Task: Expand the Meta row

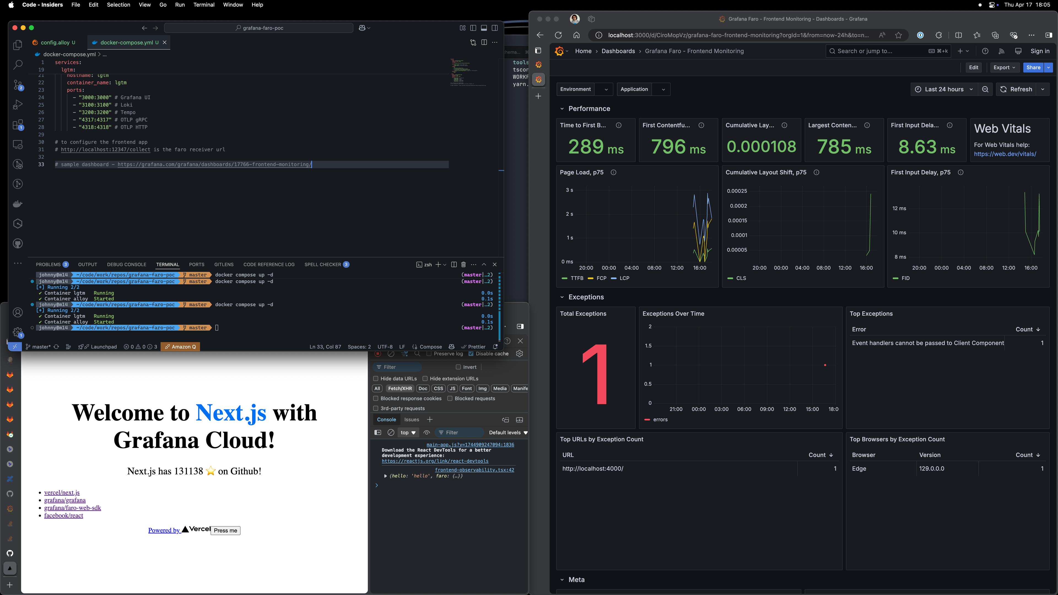Action: tap(562, 580)
